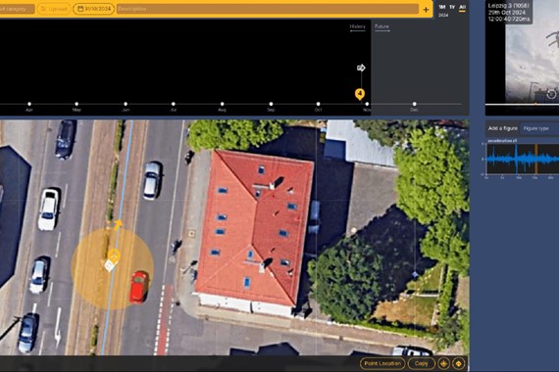Click the yellow direction arrow on the map
Viewport: 559px width, 372px height.
click(118, 224)
